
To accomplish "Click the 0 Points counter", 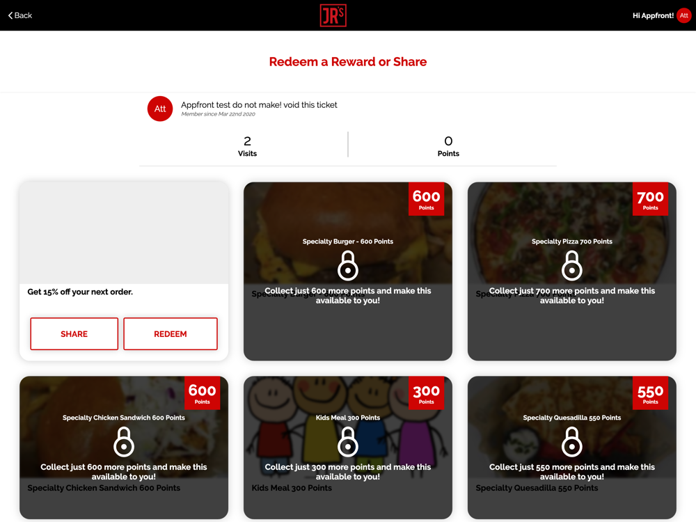I will click(448, 146).
